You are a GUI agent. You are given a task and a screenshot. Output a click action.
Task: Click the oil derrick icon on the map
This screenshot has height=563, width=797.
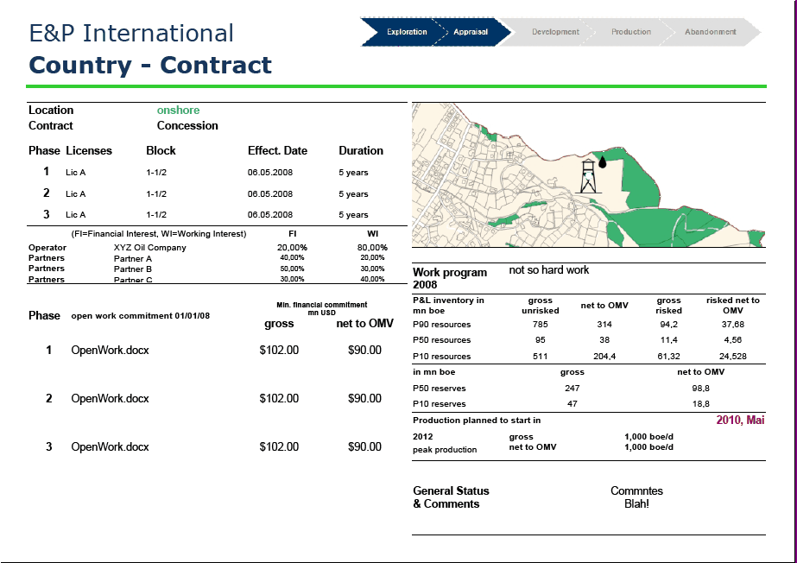pyautogui.click(x=587, y=177)
